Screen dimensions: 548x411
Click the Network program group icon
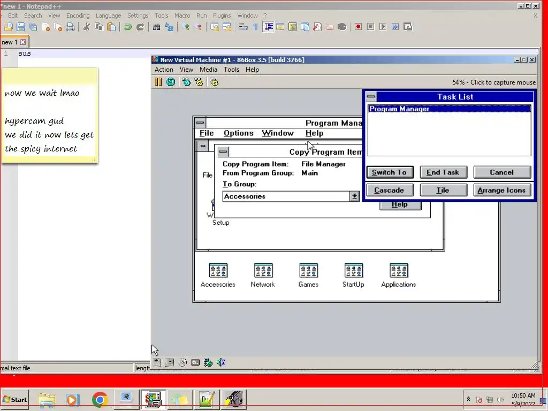[263, 276]
